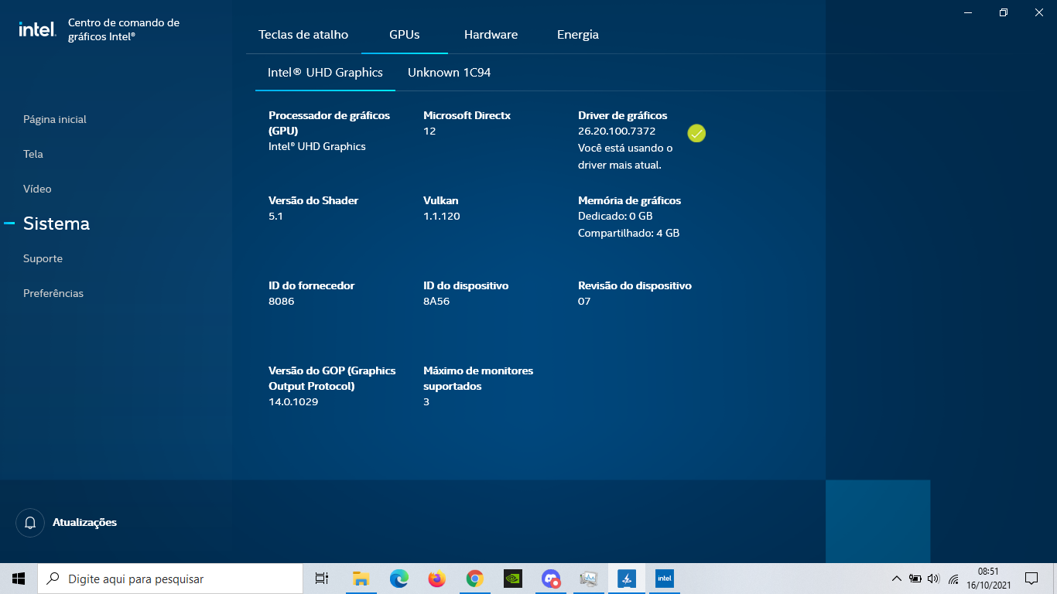Click the taskbar search field
The image size is (1057, 594).
pos(170,579)
